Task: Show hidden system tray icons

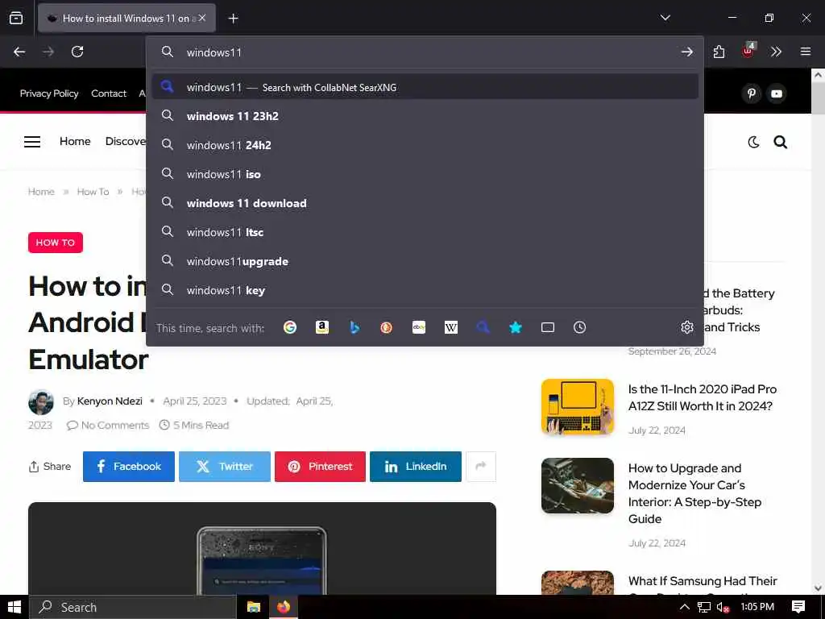Action: click(x=684, y=607)
